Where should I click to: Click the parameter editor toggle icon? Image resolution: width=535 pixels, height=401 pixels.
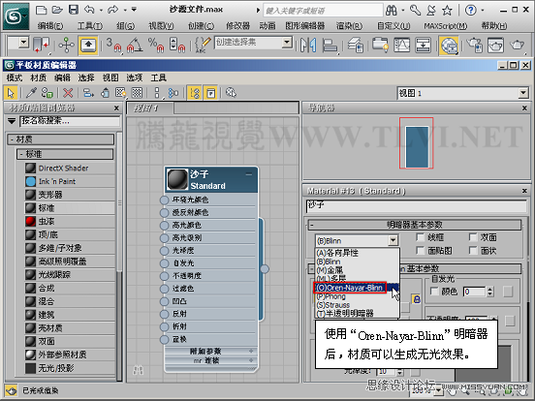(211, 93)
